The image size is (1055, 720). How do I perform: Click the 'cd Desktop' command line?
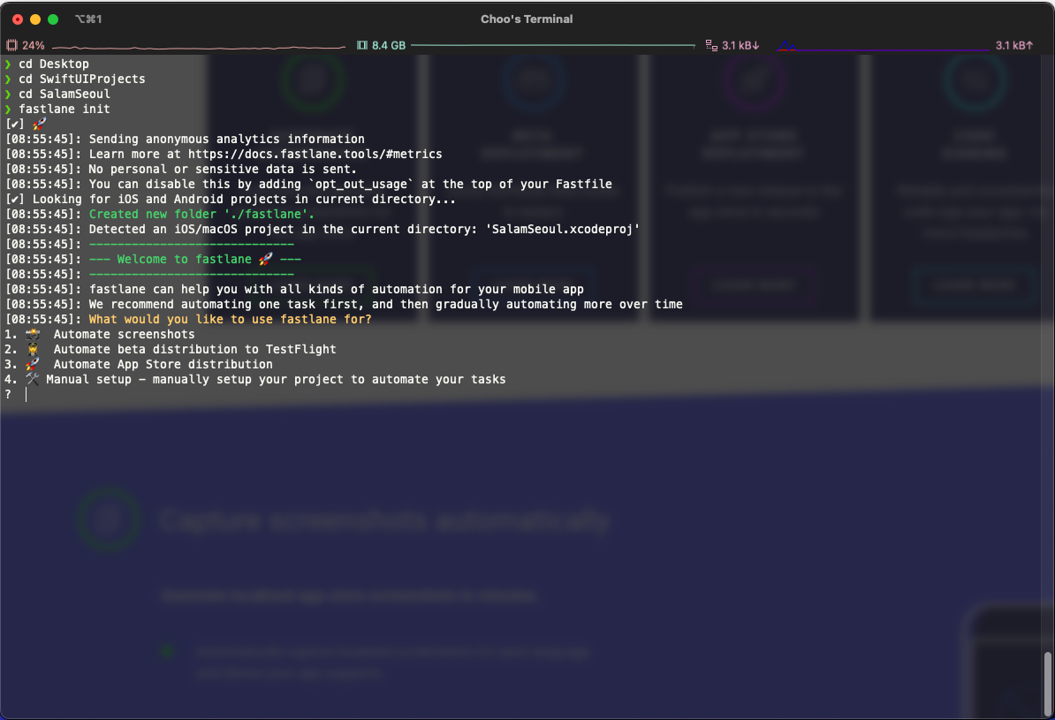point(54,64)
